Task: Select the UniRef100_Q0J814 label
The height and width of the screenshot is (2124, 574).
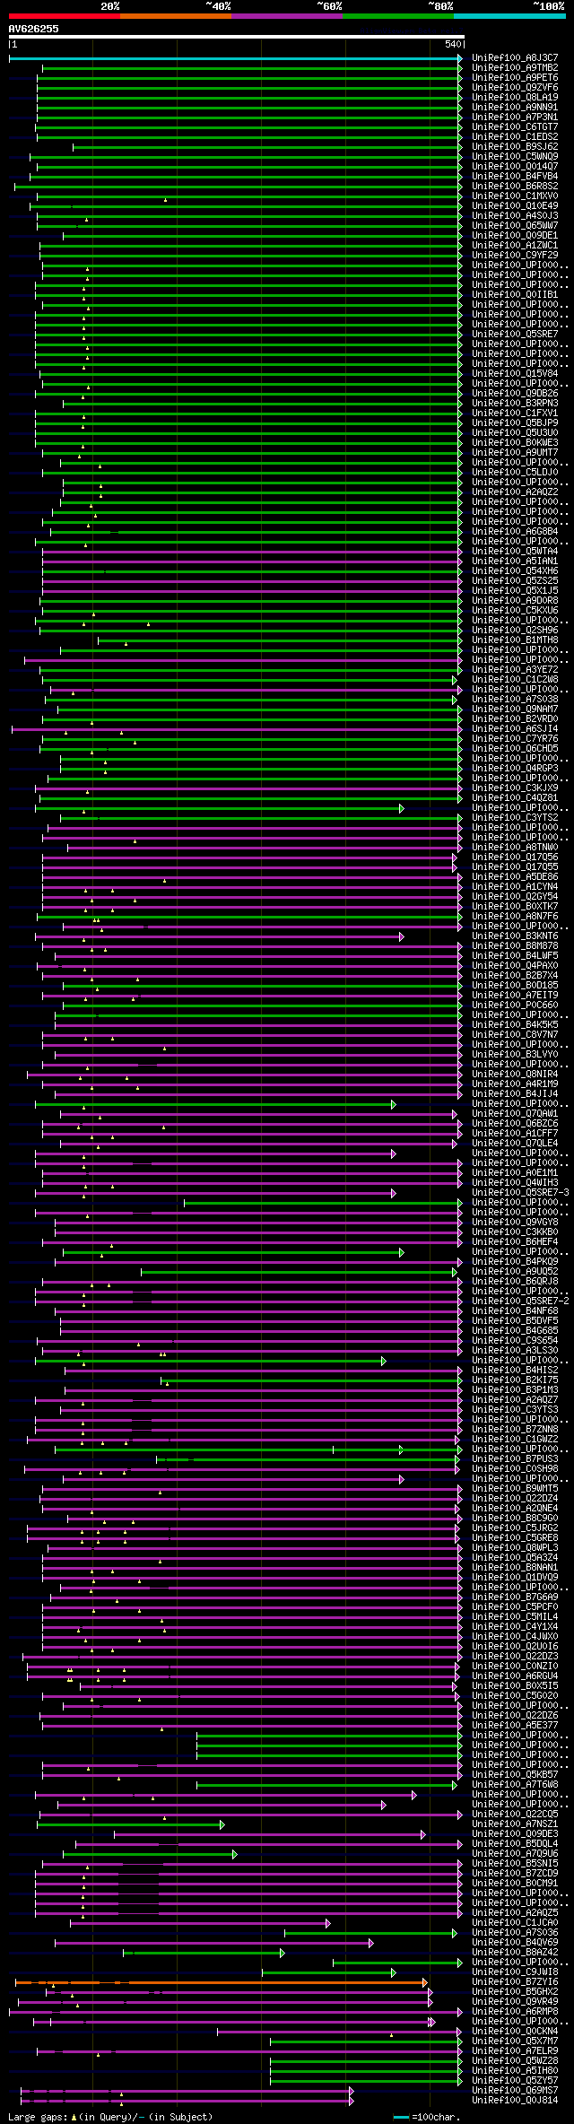Action: click(515, 2101)
